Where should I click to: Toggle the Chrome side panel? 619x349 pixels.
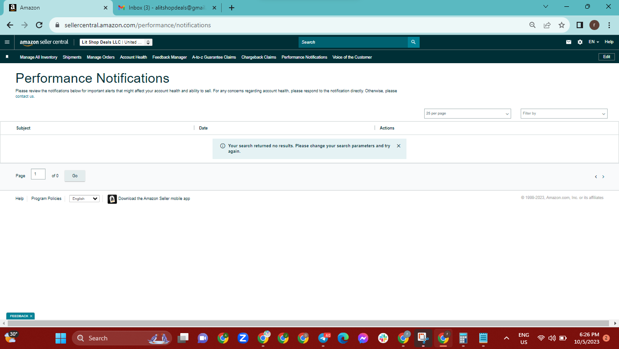click(580, 25)
